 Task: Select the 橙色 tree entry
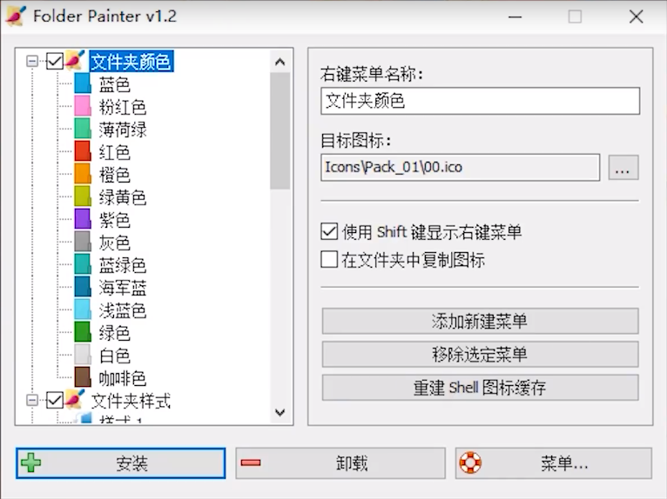(x=114, y=175)
